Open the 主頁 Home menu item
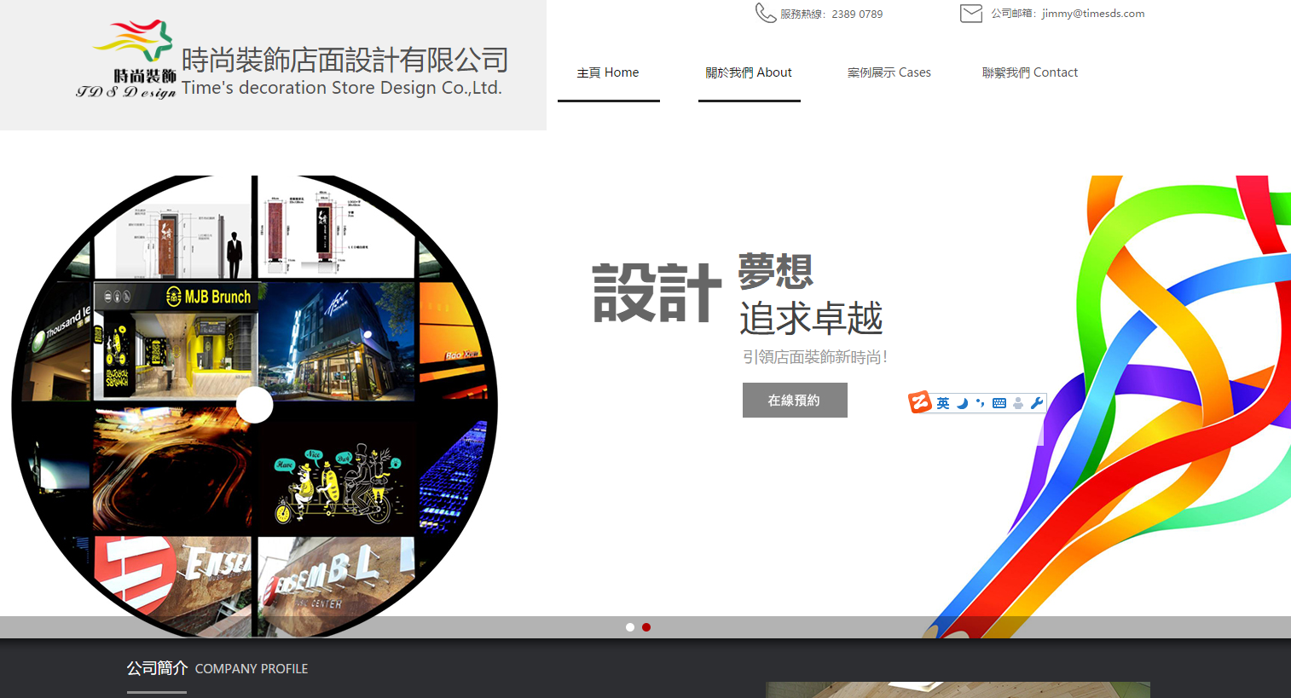The image size is (1291, 698). [608, 72]
